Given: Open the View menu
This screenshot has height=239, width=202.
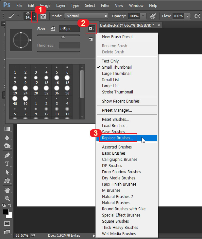Looking at the screenshot, I should tap(119, 6).
